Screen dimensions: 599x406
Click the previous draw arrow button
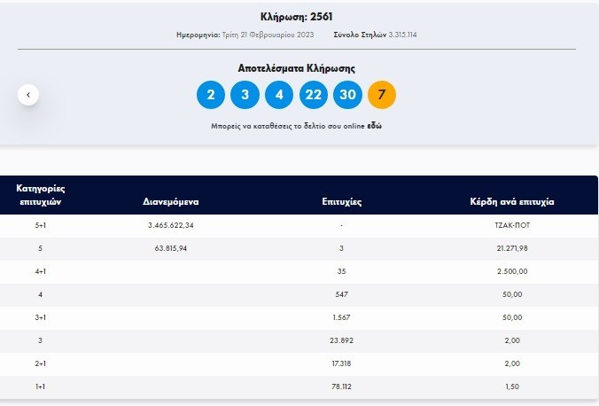tap(28, 94)
